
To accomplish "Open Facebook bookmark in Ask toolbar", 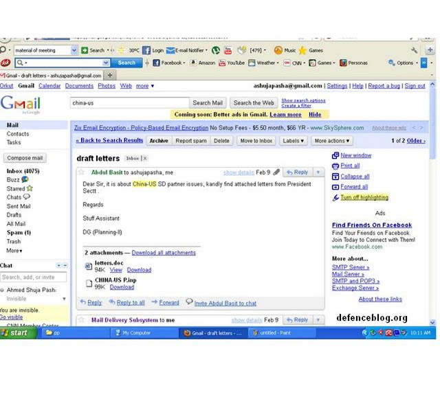I will [168, 63].
